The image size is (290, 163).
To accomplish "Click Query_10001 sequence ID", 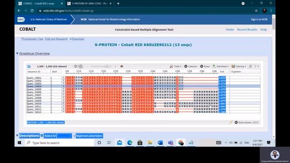I will tap(34, 78).
